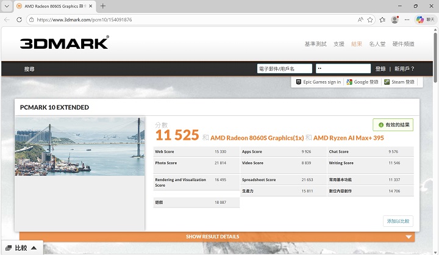
Task: Open the browser settings ellipsis menu
Action: pos(407,20)
